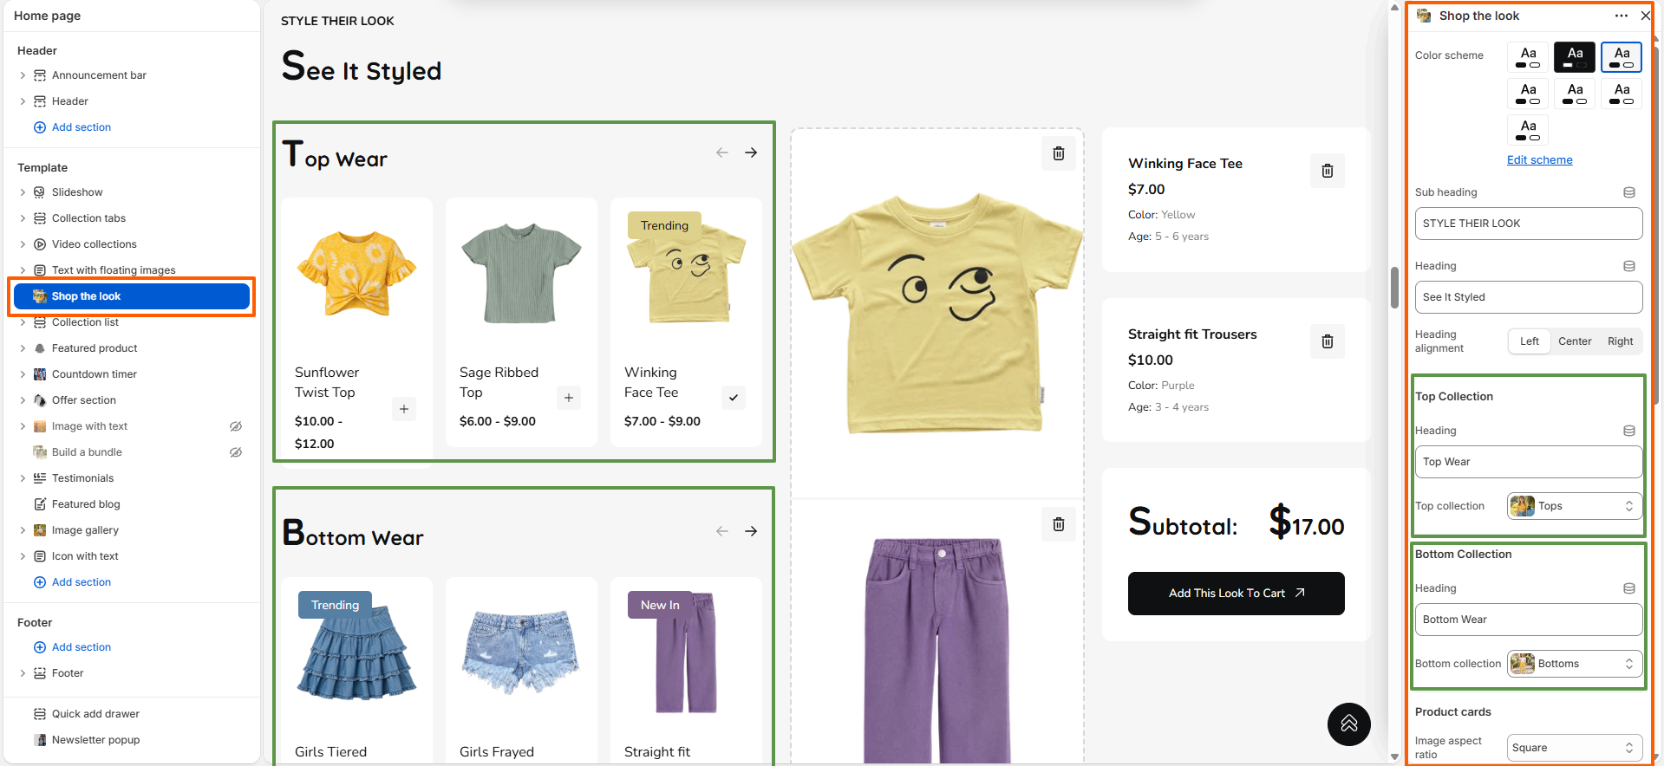Show the hidden Image with text section

235,426
